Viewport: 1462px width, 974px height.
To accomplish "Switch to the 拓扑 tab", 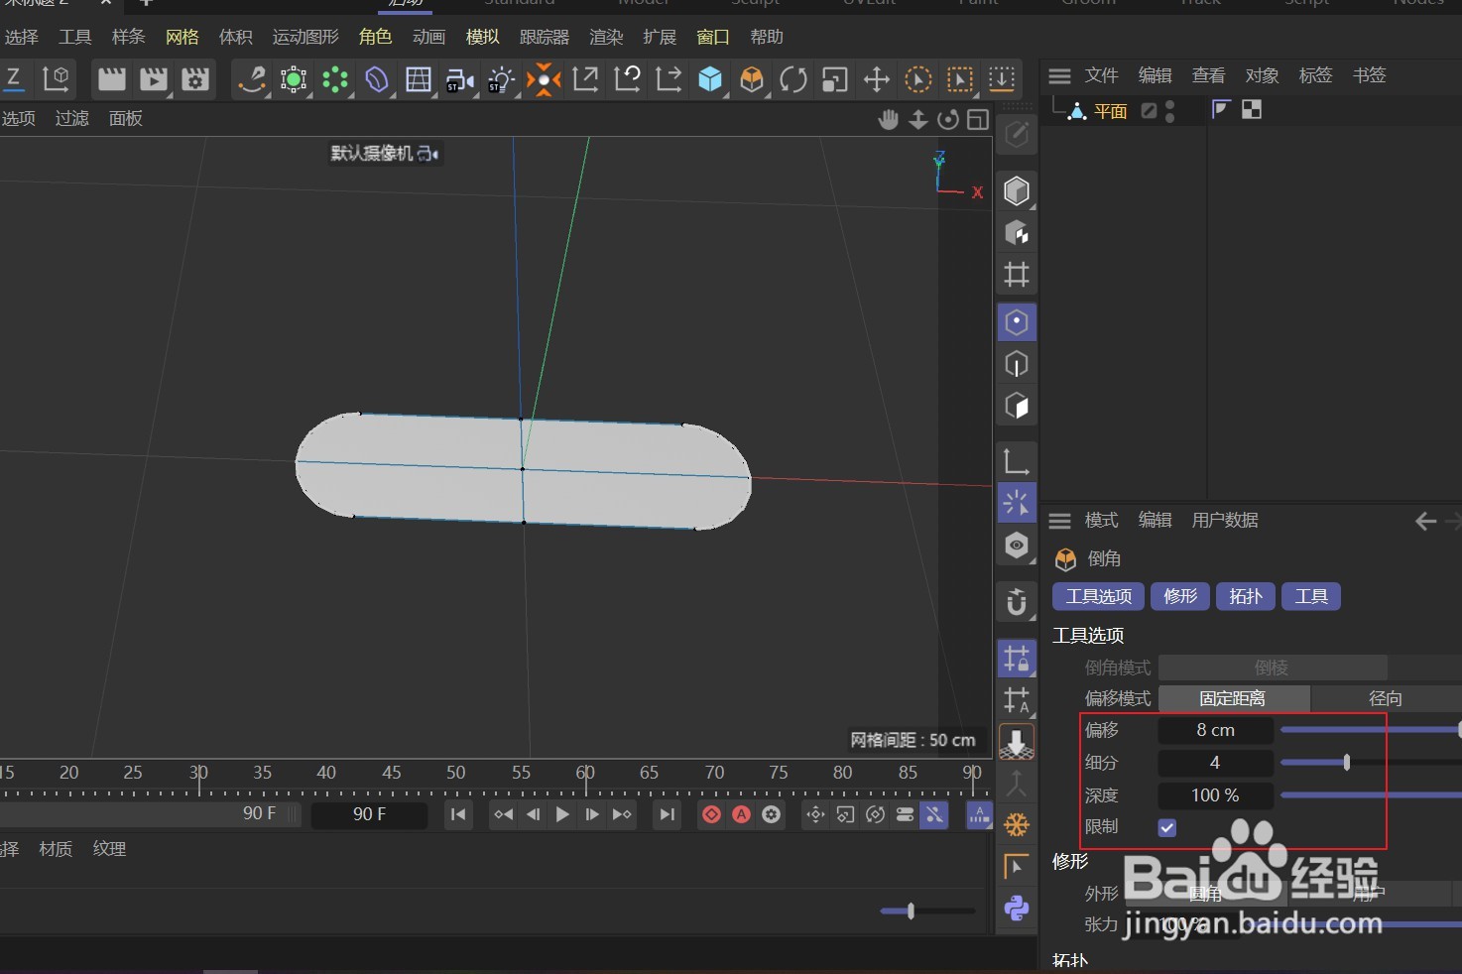I will [1246, 596].
